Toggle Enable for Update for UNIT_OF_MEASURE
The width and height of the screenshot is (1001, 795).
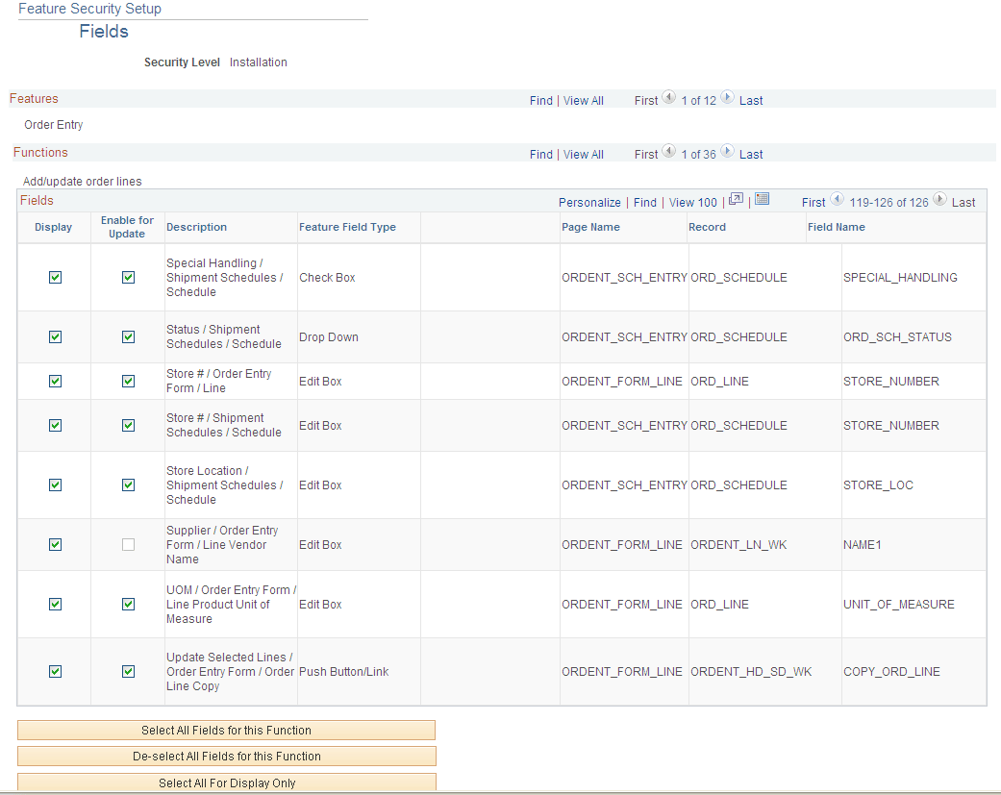click(128, 604)
